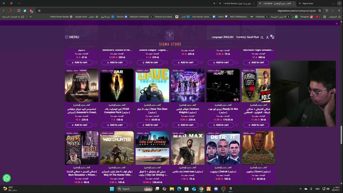Open the Instagram bookmark
343x193 pixels.
(306, 17)
